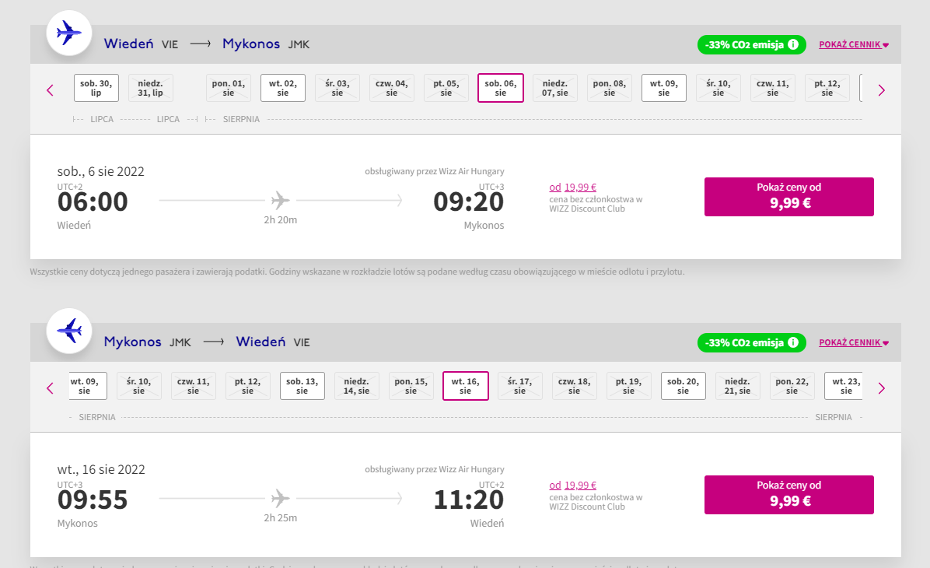The height and width of the screenshot is (568, 930).
Task: Open CO2 emission info icon on return flight
Action: point(793,342)
